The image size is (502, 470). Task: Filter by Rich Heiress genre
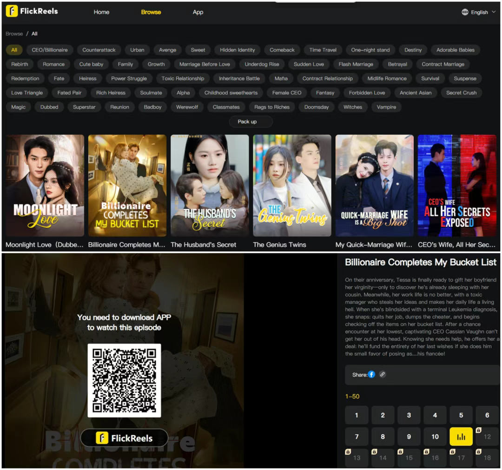click(111, 93)
